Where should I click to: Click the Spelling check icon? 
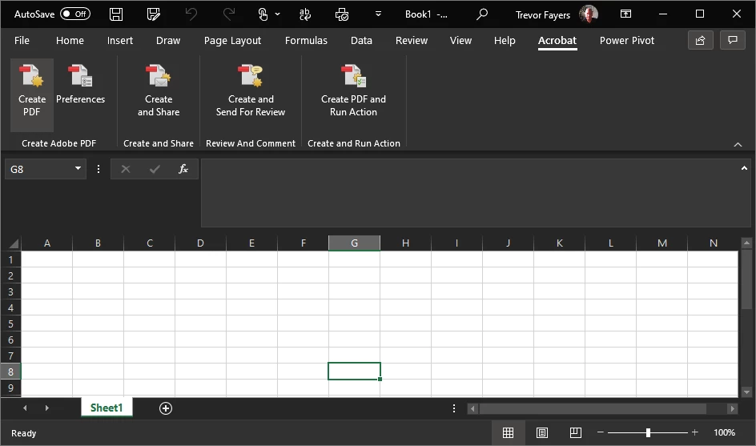pos(304,14)
